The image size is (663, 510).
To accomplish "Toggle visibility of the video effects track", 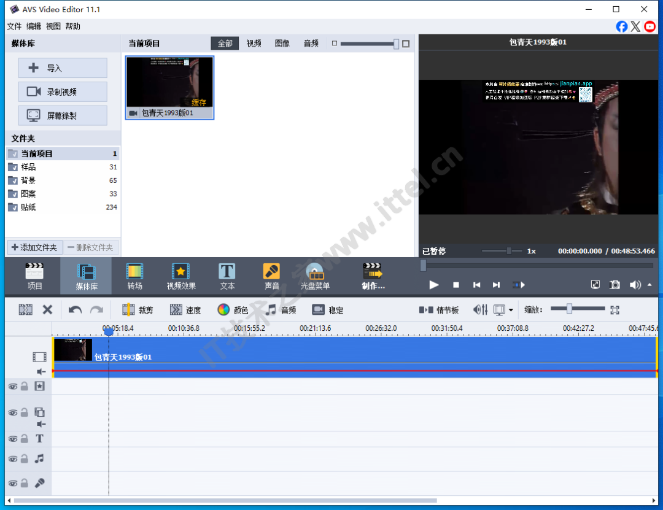I will click(x=13, y=387).
